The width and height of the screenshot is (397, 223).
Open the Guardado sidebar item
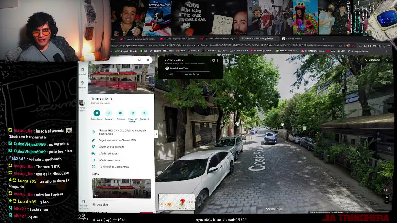coord(83,72)
